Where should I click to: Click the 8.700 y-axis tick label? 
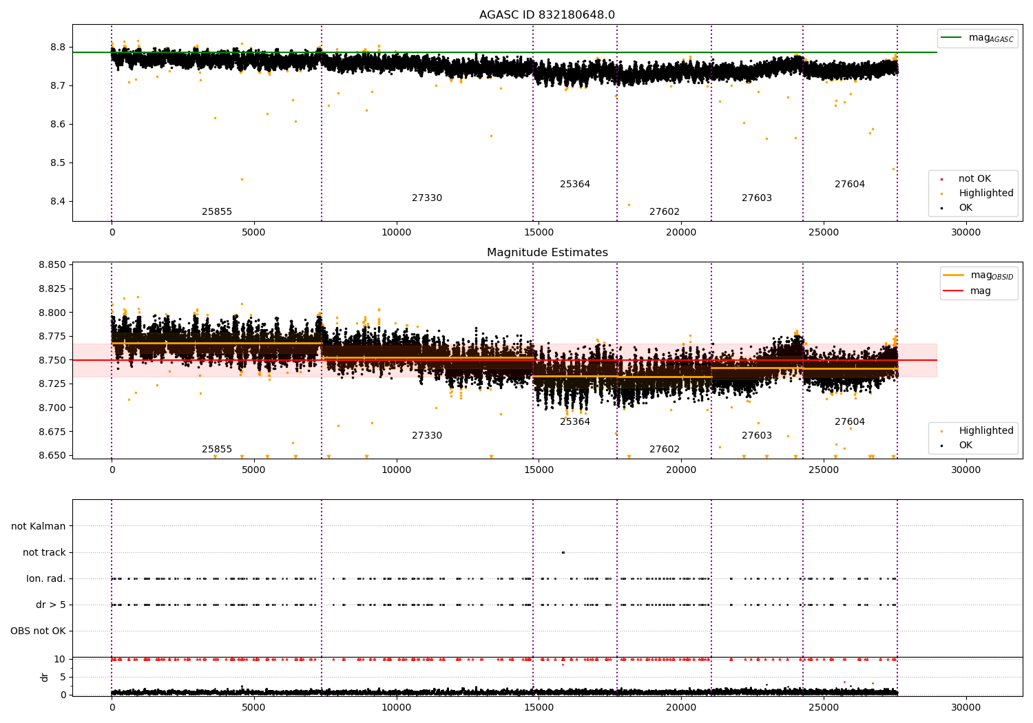coord(52,408)
